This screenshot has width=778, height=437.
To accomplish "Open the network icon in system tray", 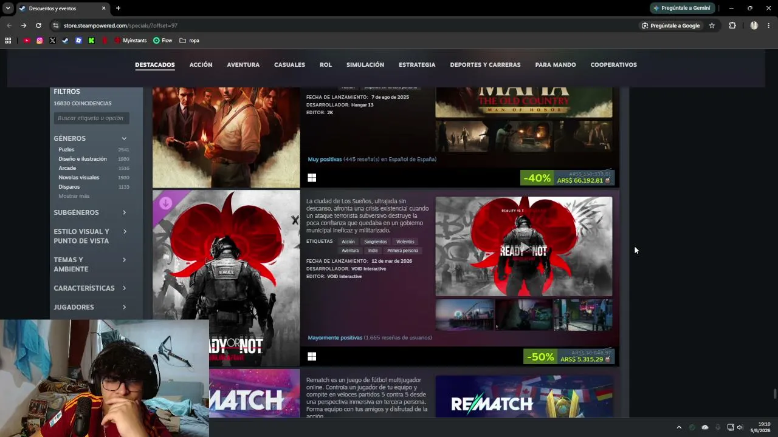I will click(731, 427).
